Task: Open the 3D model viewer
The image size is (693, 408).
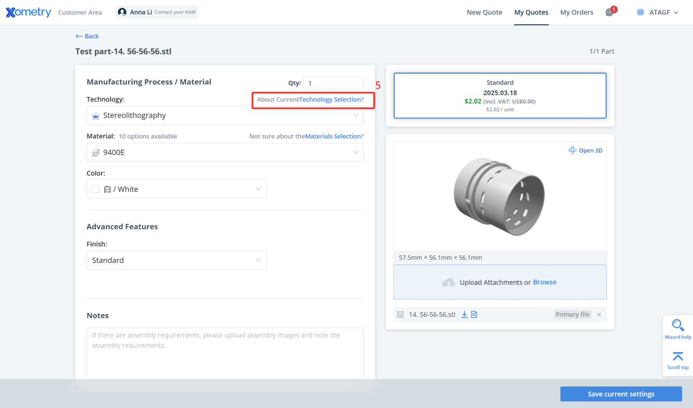Action: pyautogui.click(x=585, y=150)
